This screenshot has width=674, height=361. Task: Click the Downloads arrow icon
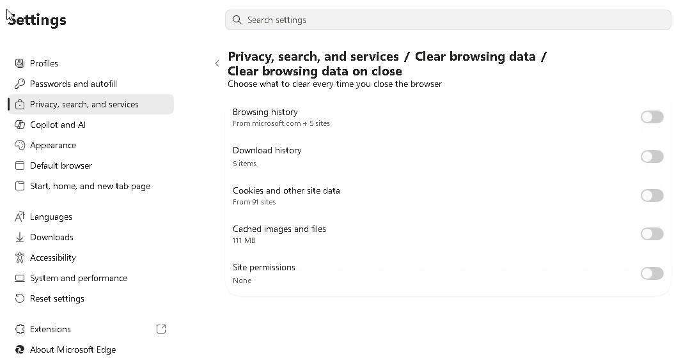pyautogui.click(x=20, y=237)
